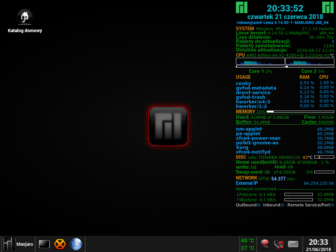
Task: Click the Czas działania uptime label
Action: [253, 37]
